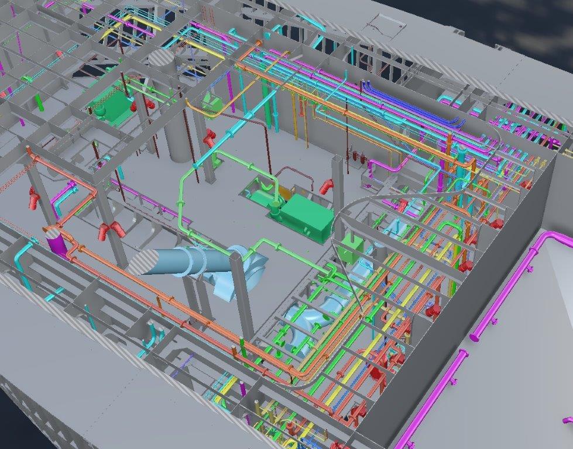Click the small green pump near the top center
This screenshot has width=573, height=449.
point(212,105)
